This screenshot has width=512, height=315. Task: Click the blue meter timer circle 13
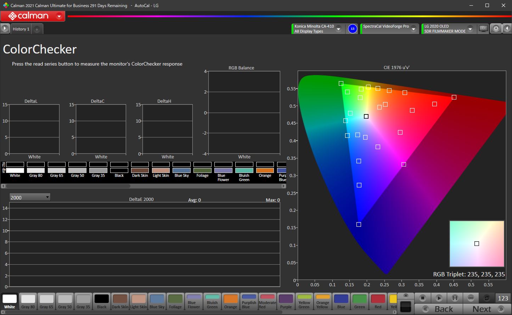tap(352, 29)
